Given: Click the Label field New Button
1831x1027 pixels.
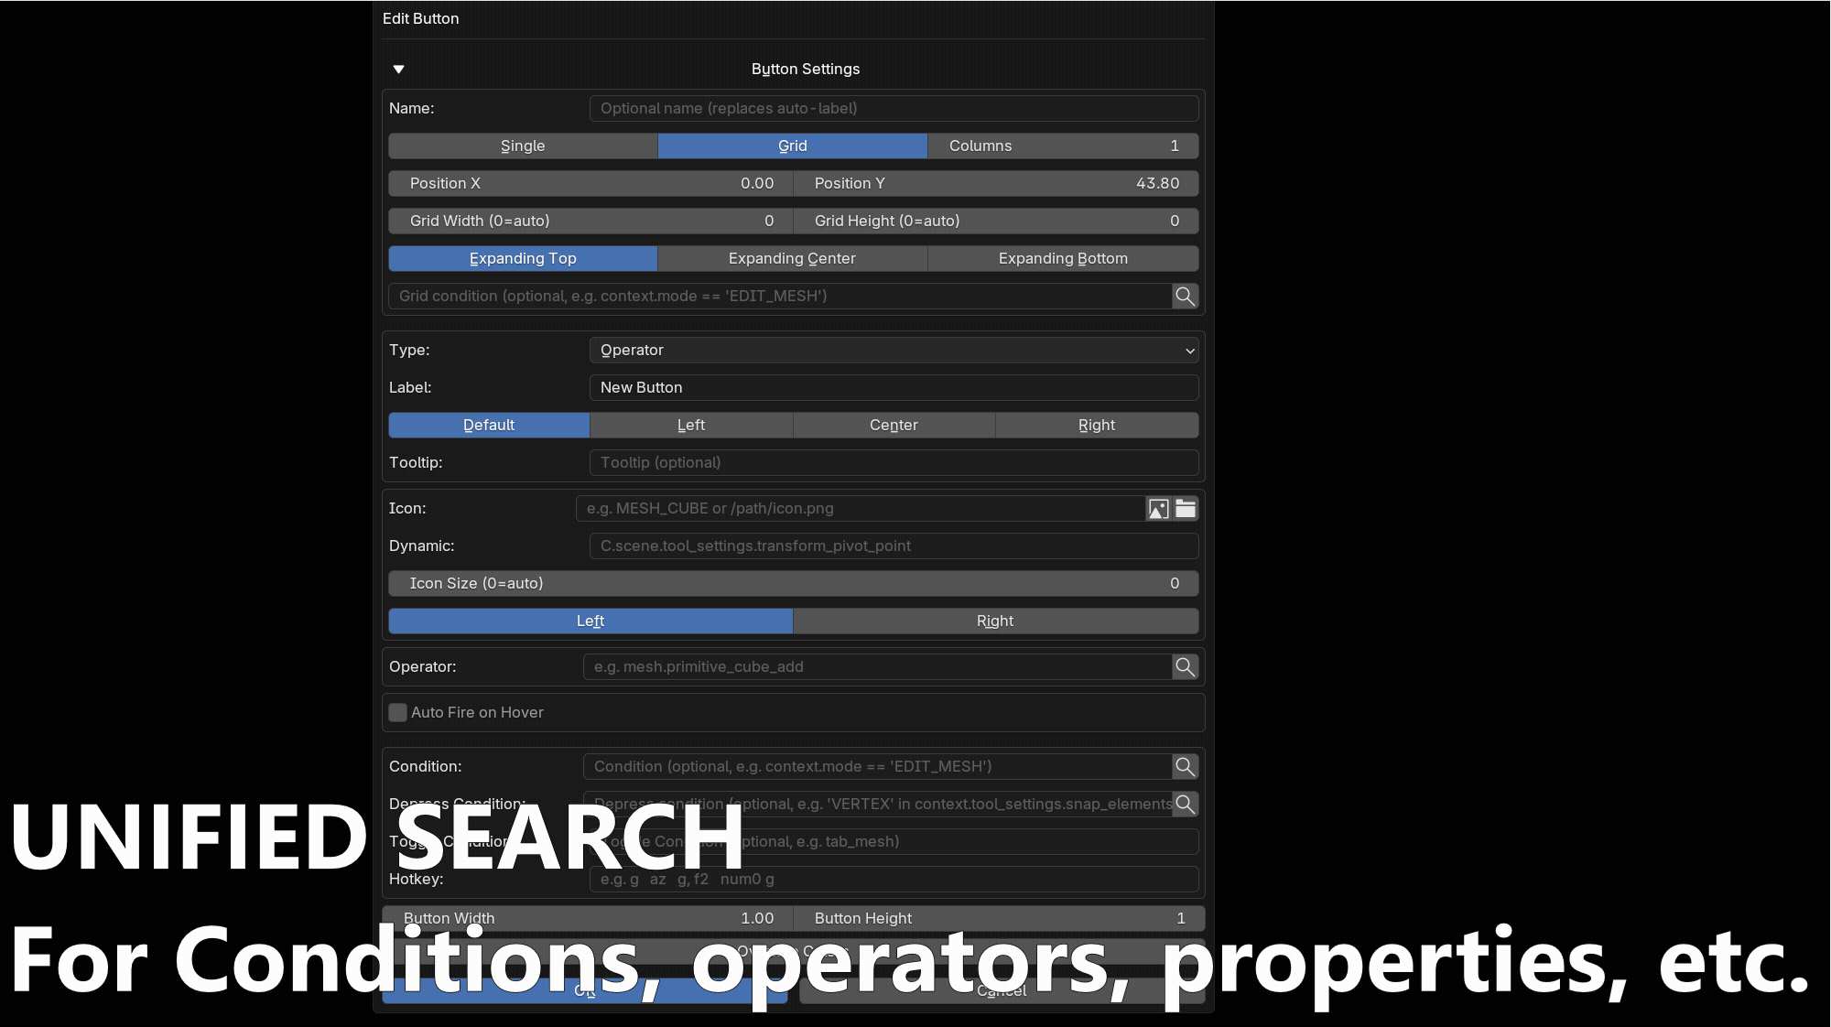Looking at the screenshot, I should [x=894, y=387].
